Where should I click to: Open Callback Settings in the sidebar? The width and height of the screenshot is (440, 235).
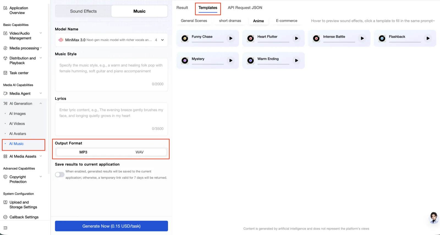coord(24,217)
